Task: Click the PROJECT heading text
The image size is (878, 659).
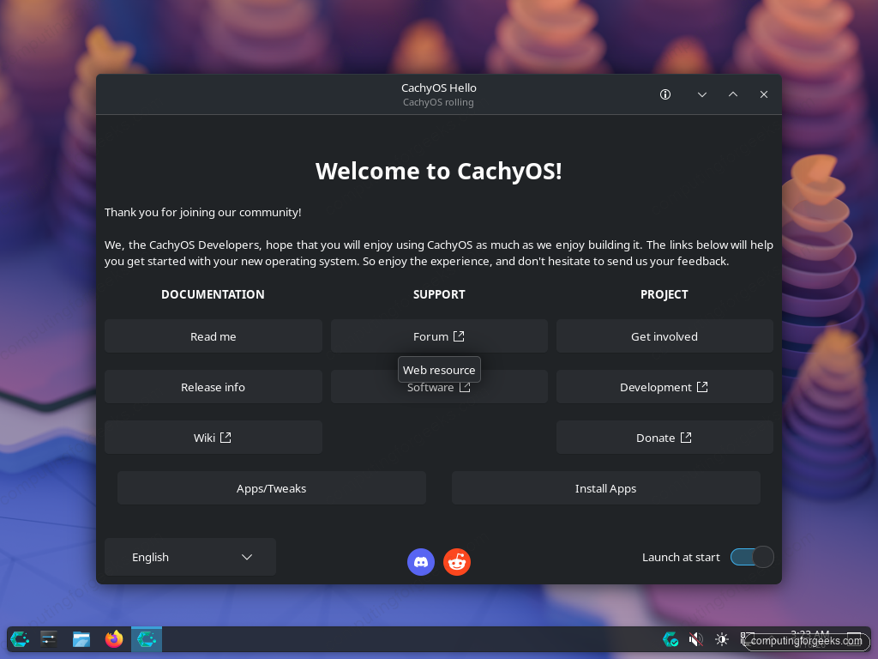Action: 665,294
